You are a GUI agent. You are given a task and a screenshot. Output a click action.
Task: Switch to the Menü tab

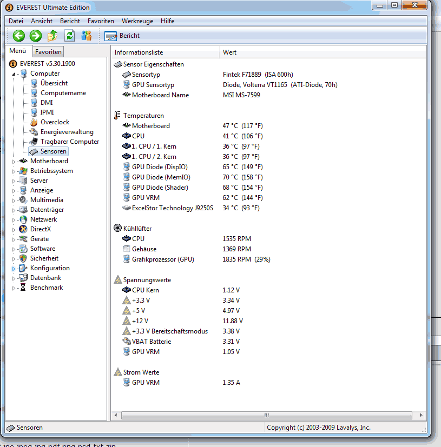pos(18,51)
